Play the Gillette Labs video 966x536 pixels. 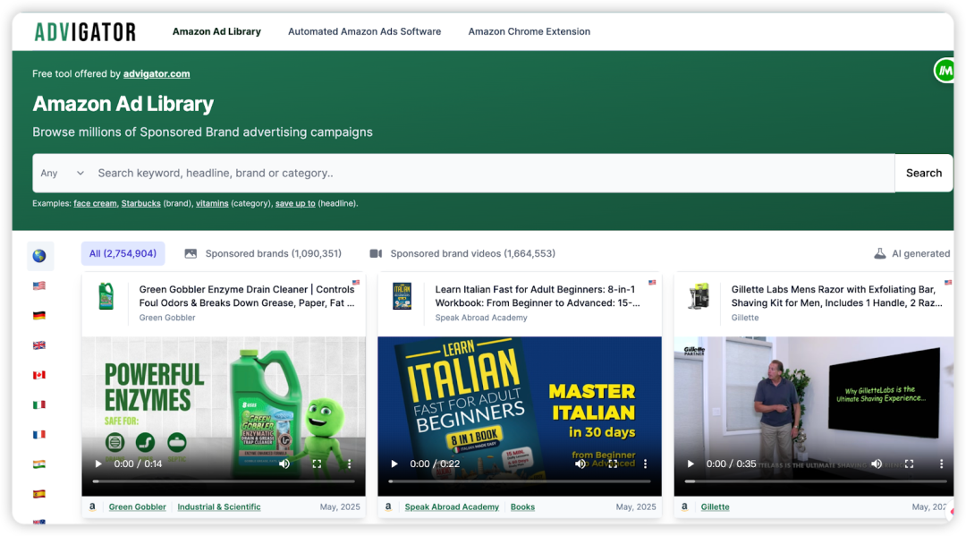point(691,464)
